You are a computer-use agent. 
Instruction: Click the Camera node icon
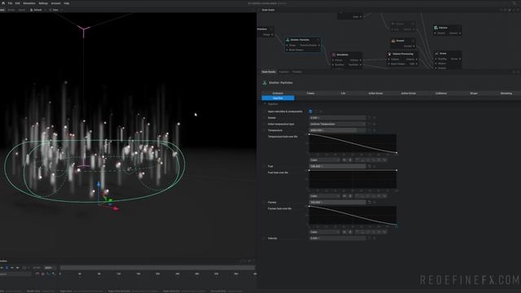click(436, 28)
